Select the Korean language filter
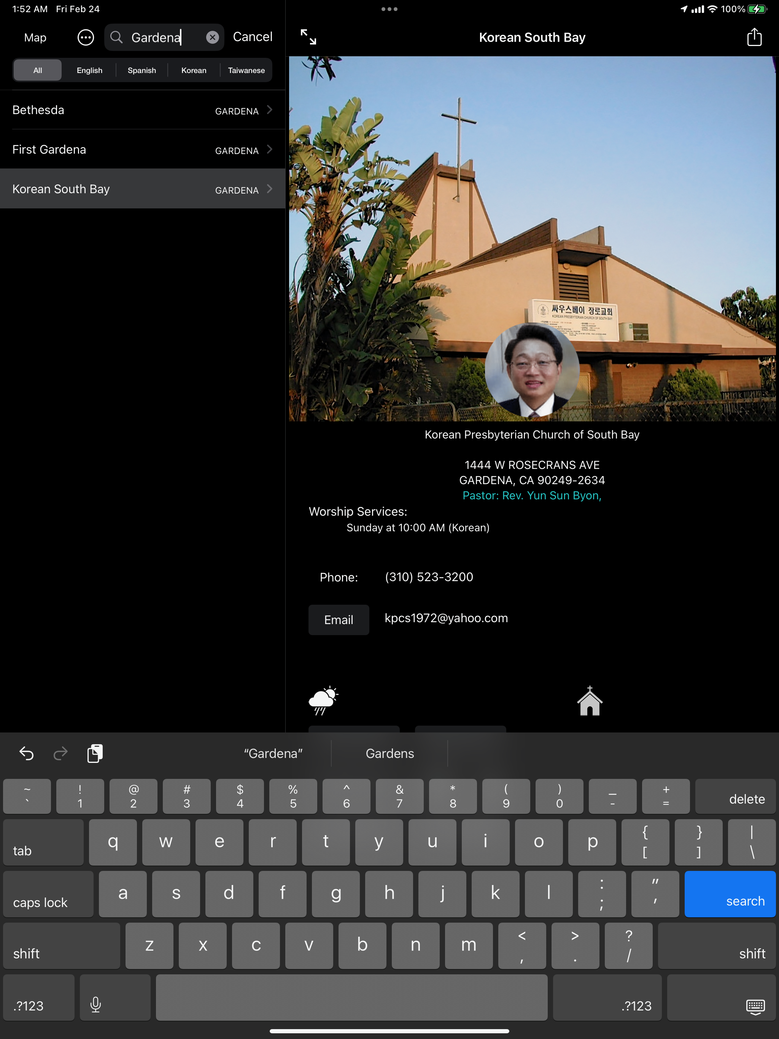This screenshot has width=779, height=1039. [x=194, y=70]
